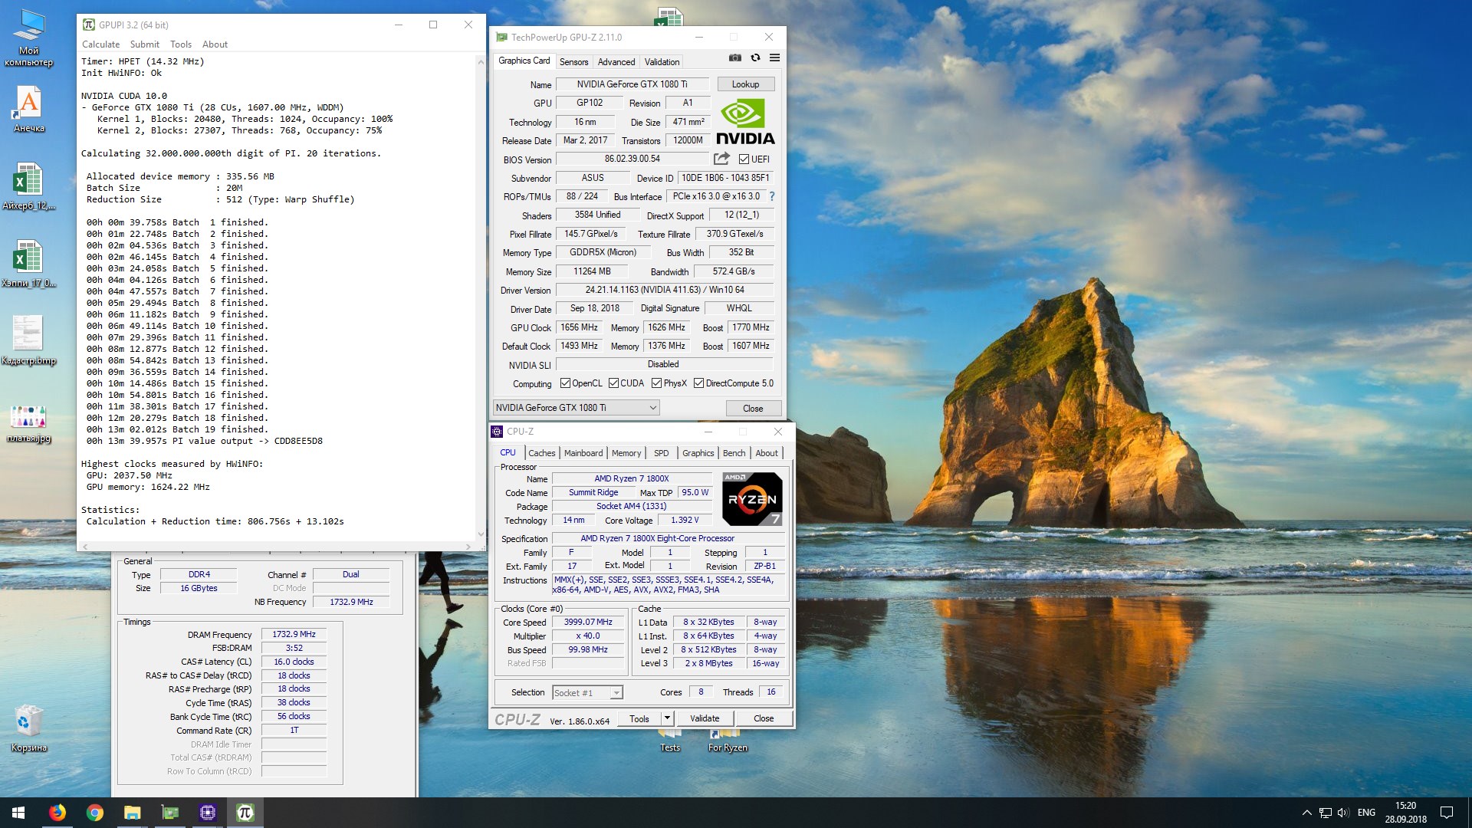Screen dimensions: 1472x828
Task: Click the Close button in GPU-Z
Action: (x=753, y=409)
